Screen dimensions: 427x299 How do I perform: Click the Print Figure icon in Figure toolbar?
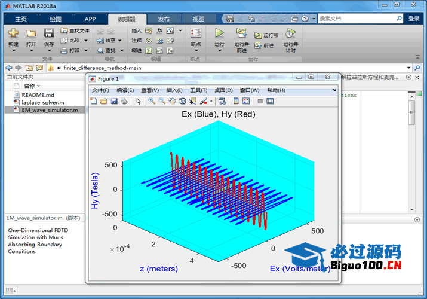[x=124, y=101]
